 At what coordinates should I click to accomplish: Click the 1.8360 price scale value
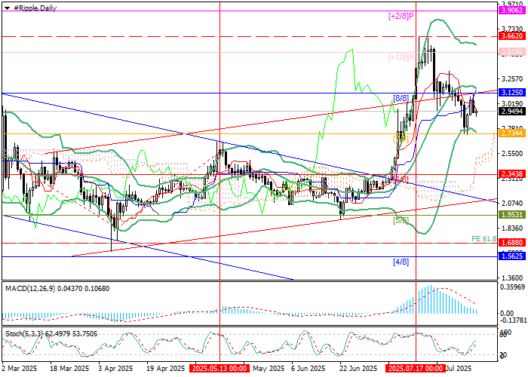click(x=512, y=228)
